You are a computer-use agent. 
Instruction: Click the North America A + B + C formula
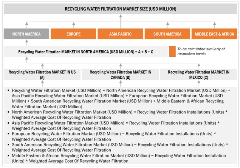pos(86,52)
